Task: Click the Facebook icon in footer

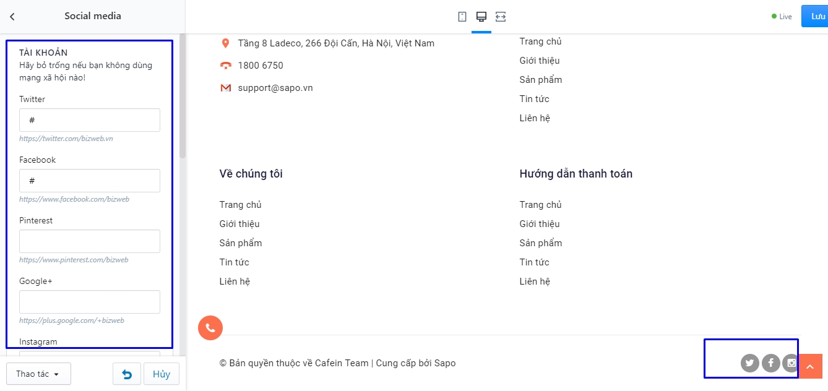Action: (770, 363)
